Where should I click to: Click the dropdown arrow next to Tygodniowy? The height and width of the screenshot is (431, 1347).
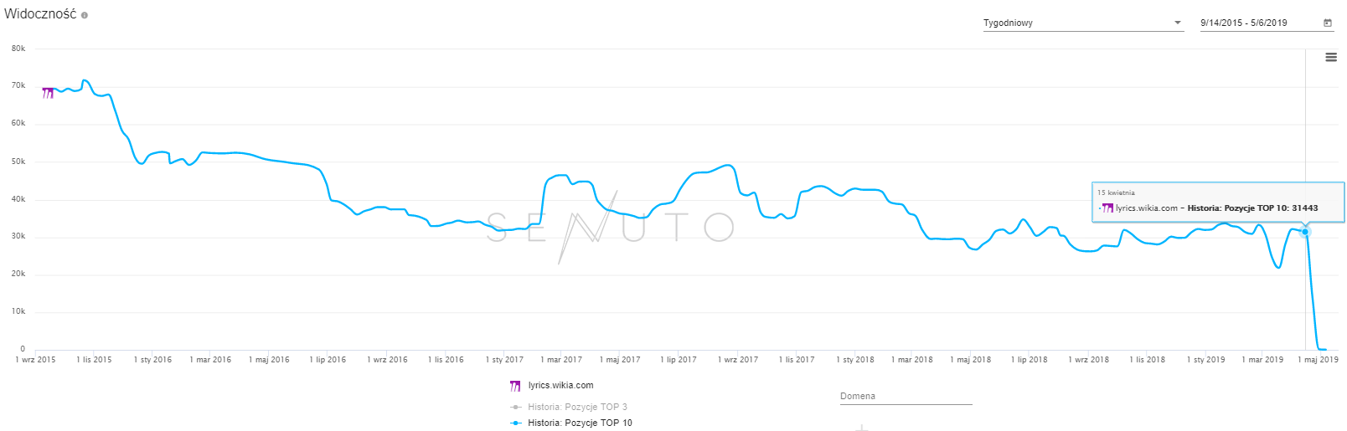[1177, 23]
